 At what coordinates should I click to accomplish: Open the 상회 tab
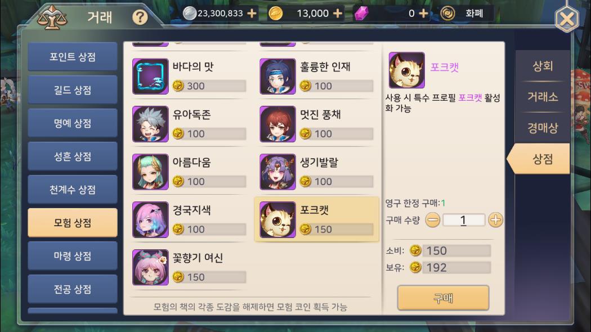543,66
